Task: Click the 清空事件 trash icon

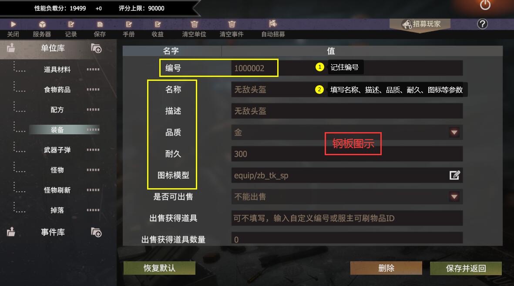Action: coord(232,24)
